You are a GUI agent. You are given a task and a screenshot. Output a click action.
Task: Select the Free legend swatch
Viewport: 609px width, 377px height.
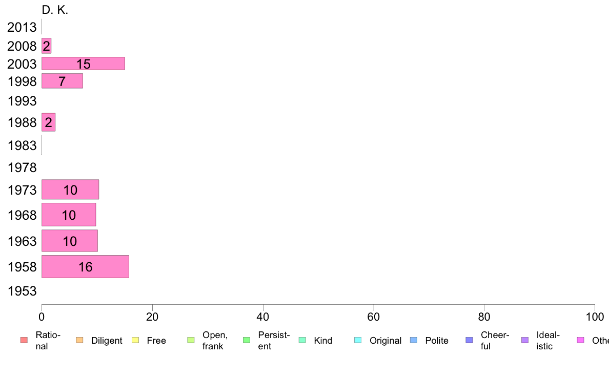coord(135,340)
